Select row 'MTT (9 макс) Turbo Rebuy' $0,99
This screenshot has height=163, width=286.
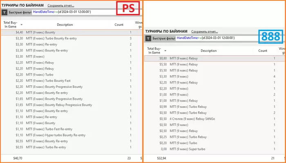(214, 107)
